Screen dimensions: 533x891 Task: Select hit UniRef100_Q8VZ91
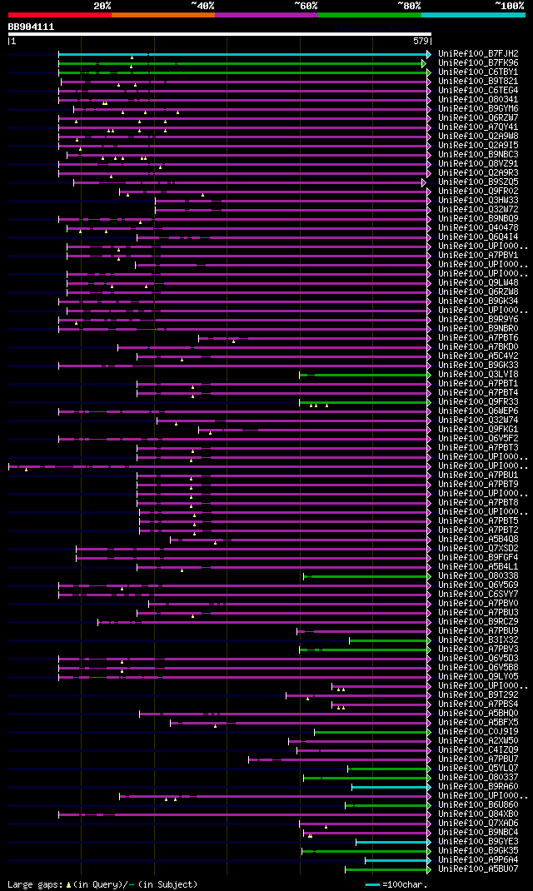pyautogui.click(x=478, y=164)
